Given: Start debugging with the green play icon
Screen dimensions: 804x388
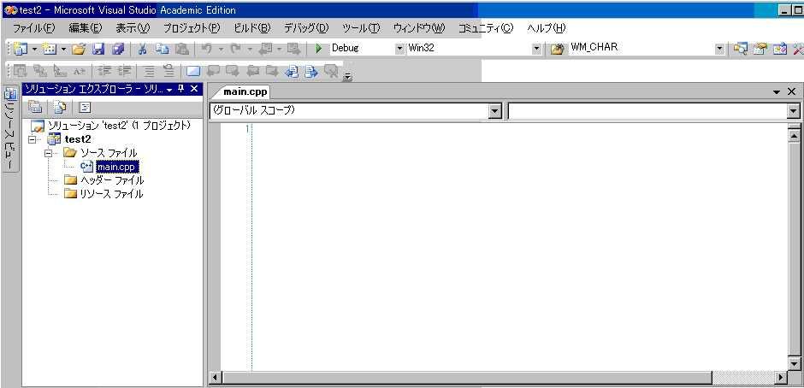Looking at the screenshot, I should click(x=318, y=49).
